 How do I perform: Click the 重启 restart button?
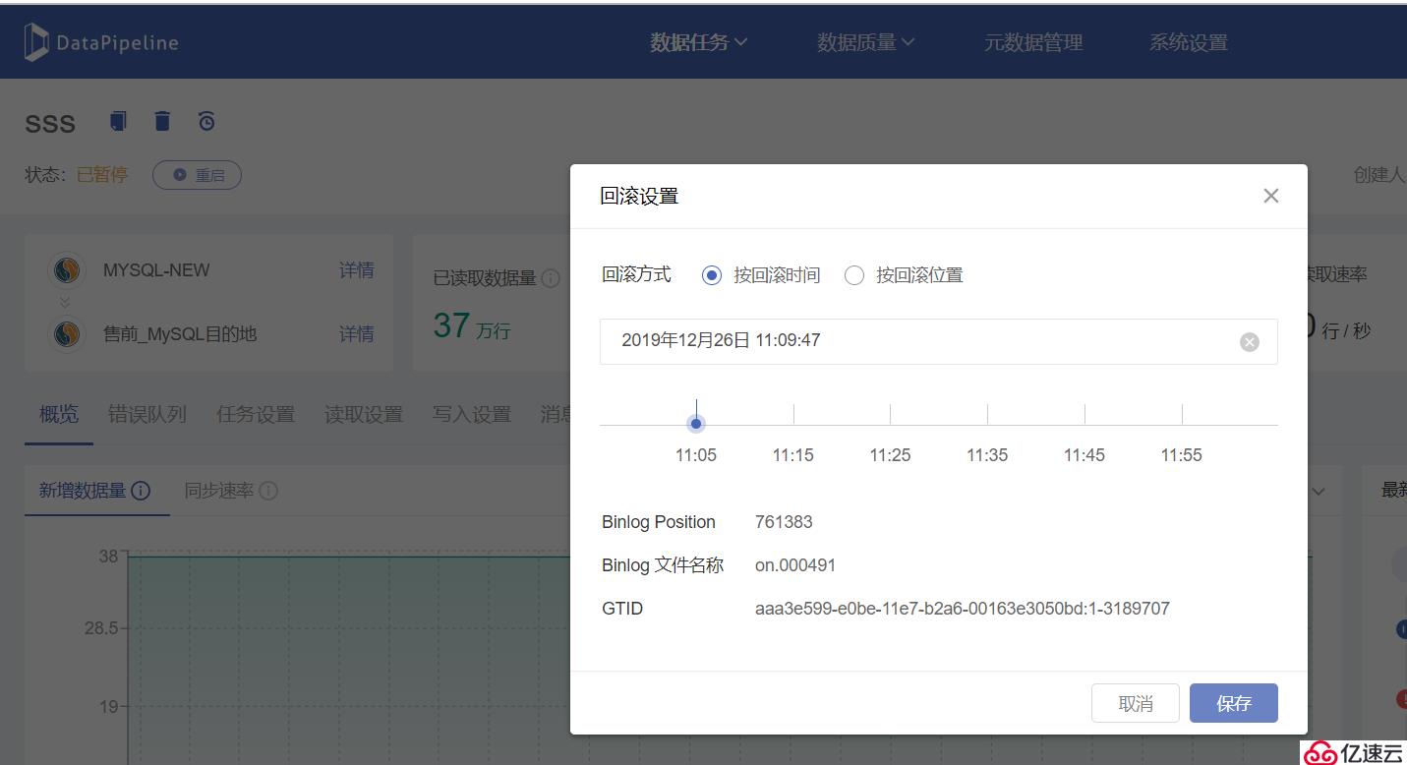(197, 175)
